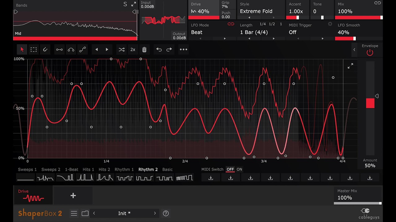
Task: Toggle the Mix link icon
Action: point(377,3)
